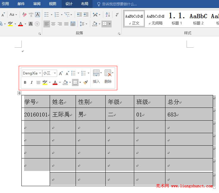Apply the 正文 (Normal) style
The width and height of the screenshot is (219, 193).
(x=134, y=18)
